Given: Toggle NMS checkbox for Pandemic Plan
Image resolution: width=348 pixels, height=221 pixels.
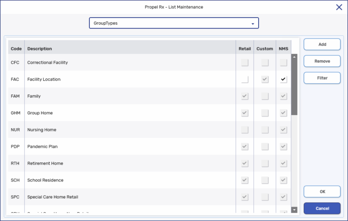Looking at the screenshot, I should 284,147.
